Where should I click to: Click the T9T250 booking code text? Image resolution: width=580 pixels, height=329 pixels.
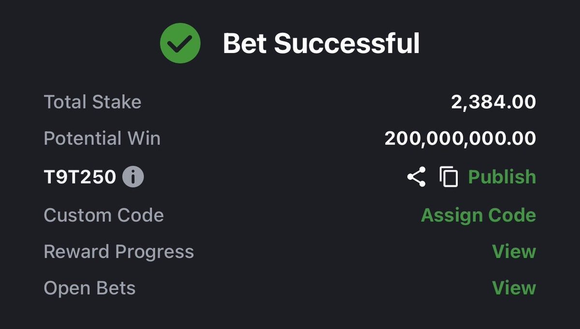[80, 177]
